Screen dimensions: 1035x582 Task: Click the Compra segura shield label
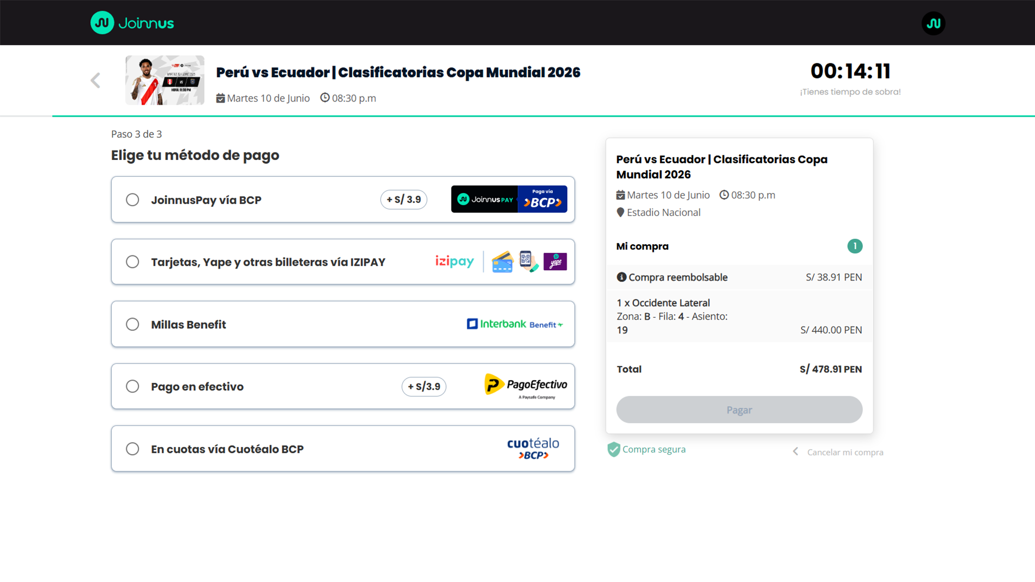coord(646,450)
